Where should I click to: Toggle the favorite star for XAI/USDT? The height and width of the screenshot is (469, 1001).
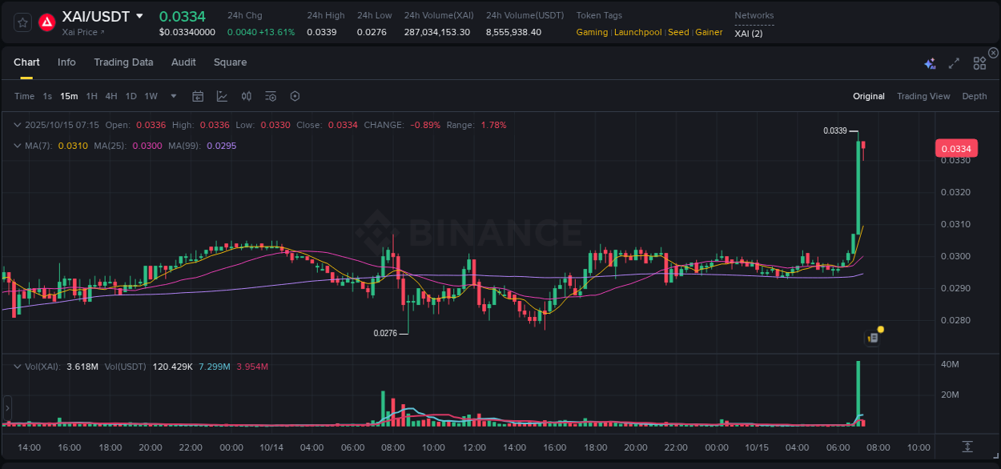click(x=22, y=22)
